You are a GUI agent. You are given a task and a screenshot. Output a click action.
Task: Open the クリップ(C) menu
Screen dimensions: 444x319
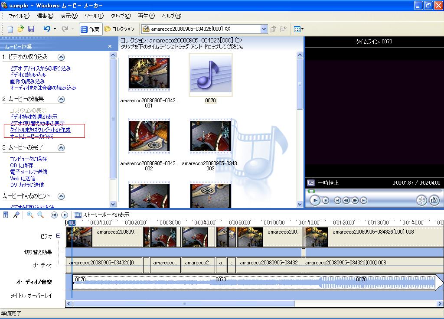pyautogui.click(x=121, y=16)
